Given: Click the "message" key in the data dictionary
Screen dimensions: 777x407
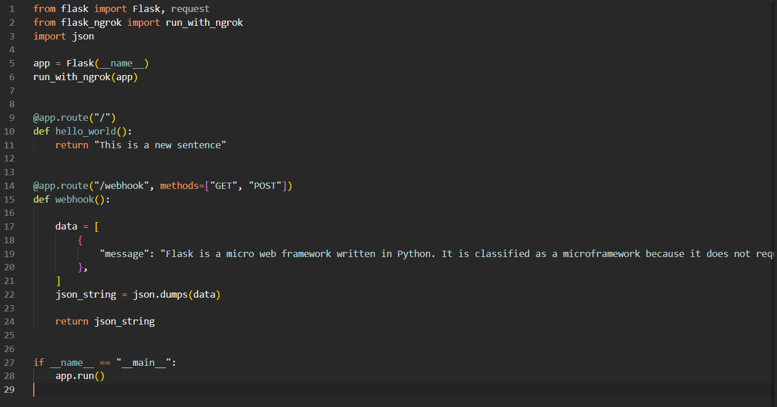Looking at the screenshot, I should [x=124, y=254].
